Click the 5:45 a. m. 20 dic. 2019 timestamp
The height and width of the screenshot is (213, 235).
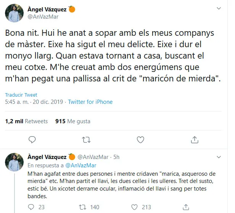pos(34,102)
